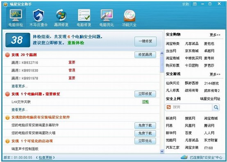Click the question icon beside 可优化的启动项
Viewport: 227px width, 162px height.
click(x=7, y=141)
